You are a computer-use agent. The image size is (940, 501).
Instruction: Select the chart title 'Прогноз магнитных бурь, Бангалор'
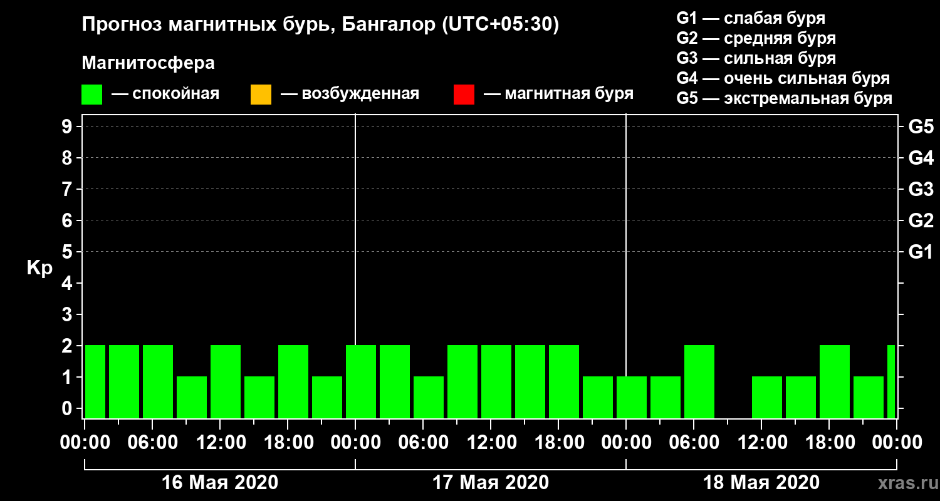pyautogui.click(x=258, y=25)
